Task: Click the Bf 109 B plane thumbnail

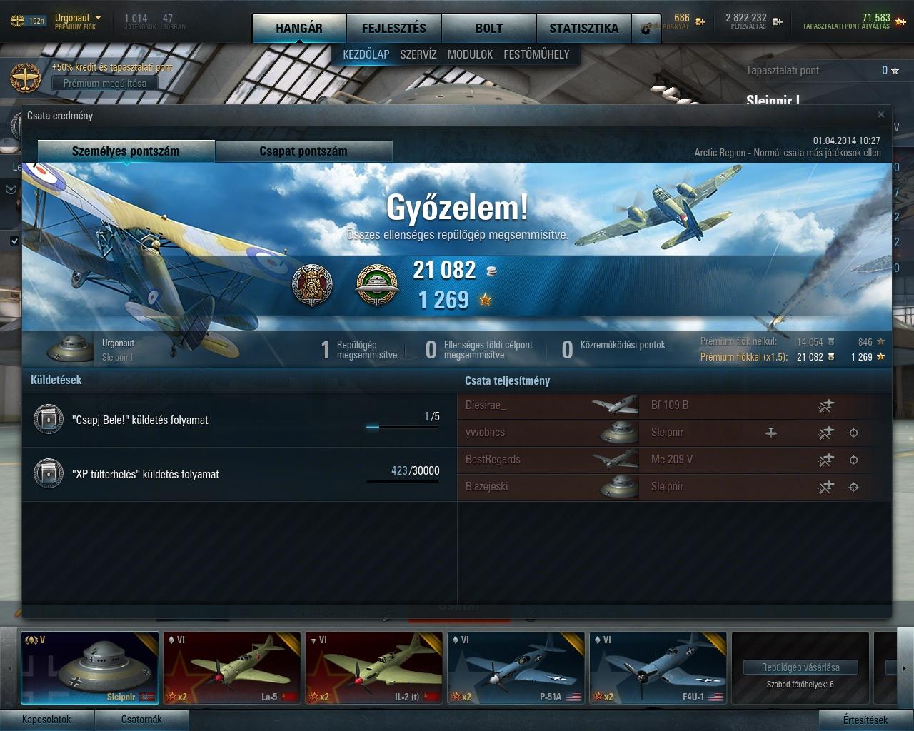Action: tap(615, 405)
